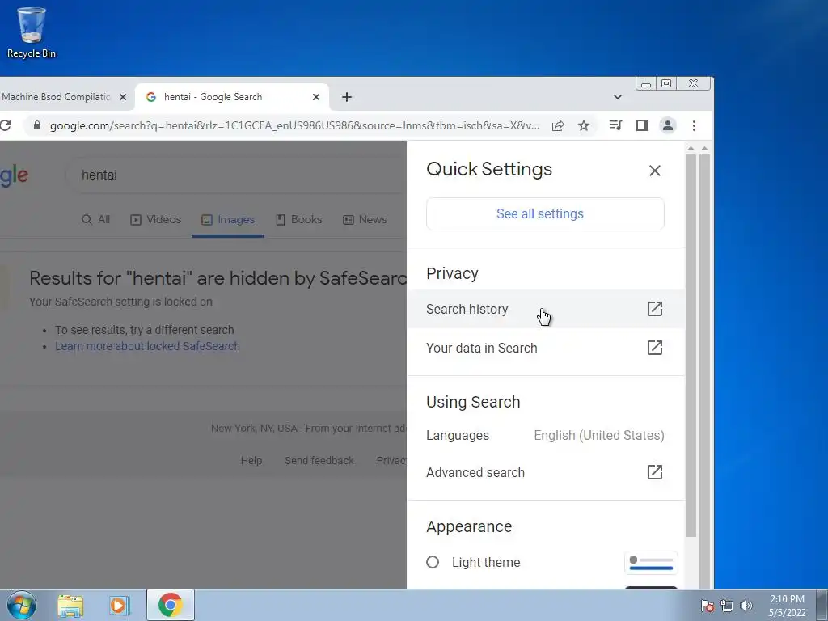Open the Action Center flag tray icon
828x621 pixels.
pos(707,606)
